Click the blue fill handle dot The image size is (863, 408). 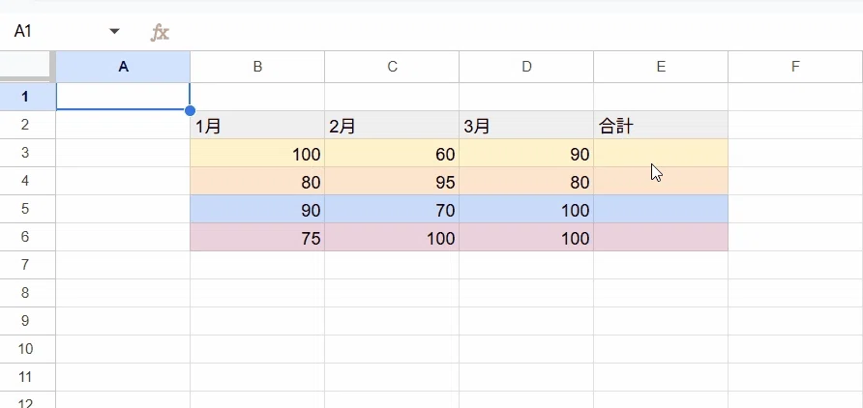(190, 110)
